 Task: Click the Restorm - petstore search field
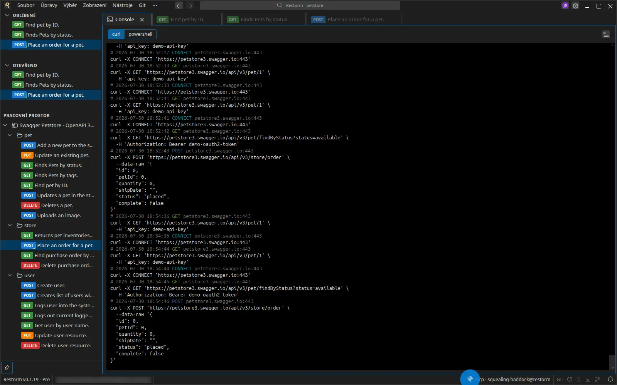click(300, 5)
